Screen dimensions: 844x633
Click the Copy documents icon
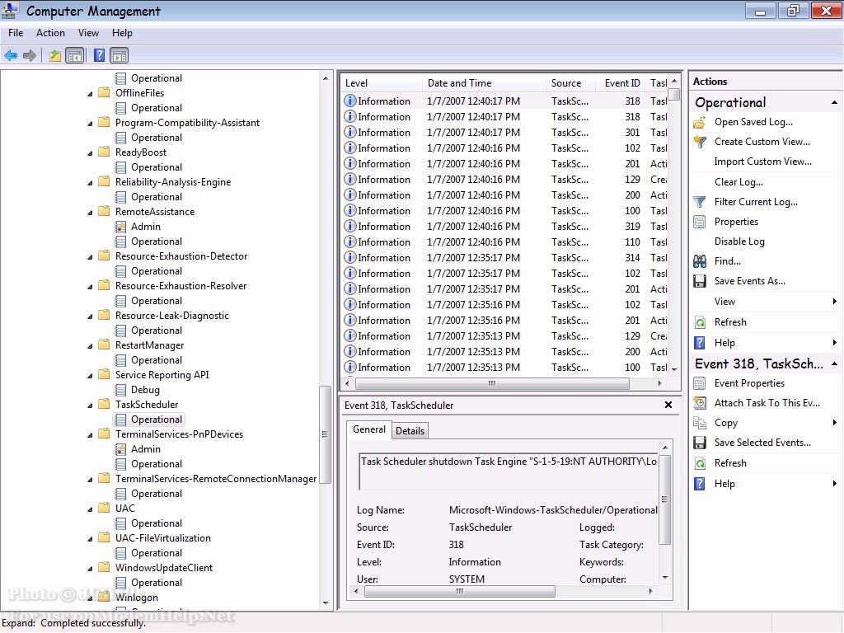click(x=700, y=423)
